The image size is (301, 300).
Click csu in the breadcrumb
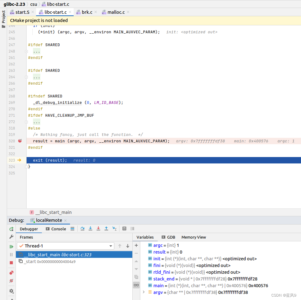tap(34, 4)
